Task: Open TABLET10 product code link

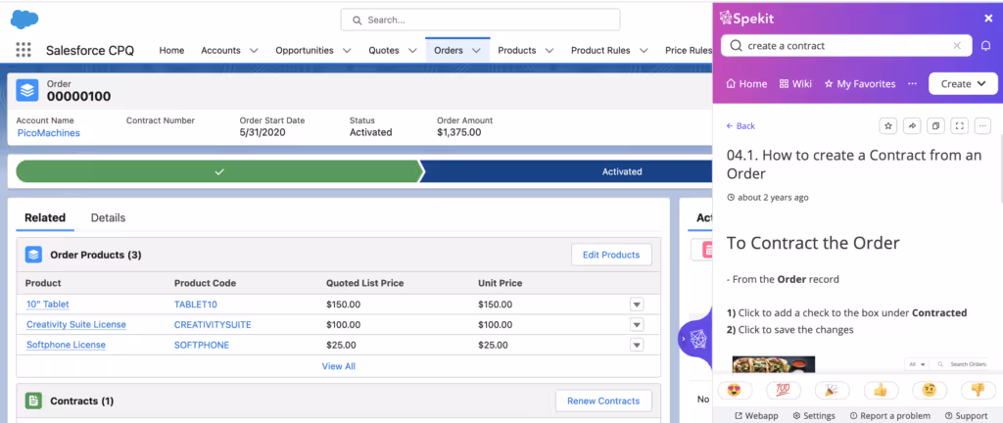Action: 196,305
